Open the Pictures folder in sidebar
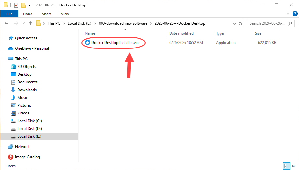This screenshot has width=299, height=170. coord(24,105)
